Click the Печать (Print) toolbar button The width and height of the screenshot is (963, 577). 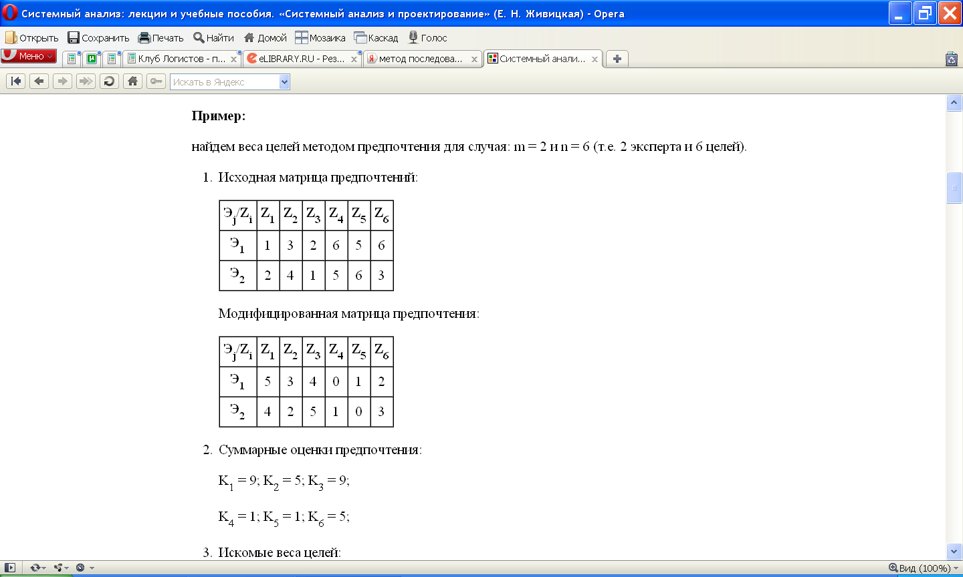[x=160, y=38]
